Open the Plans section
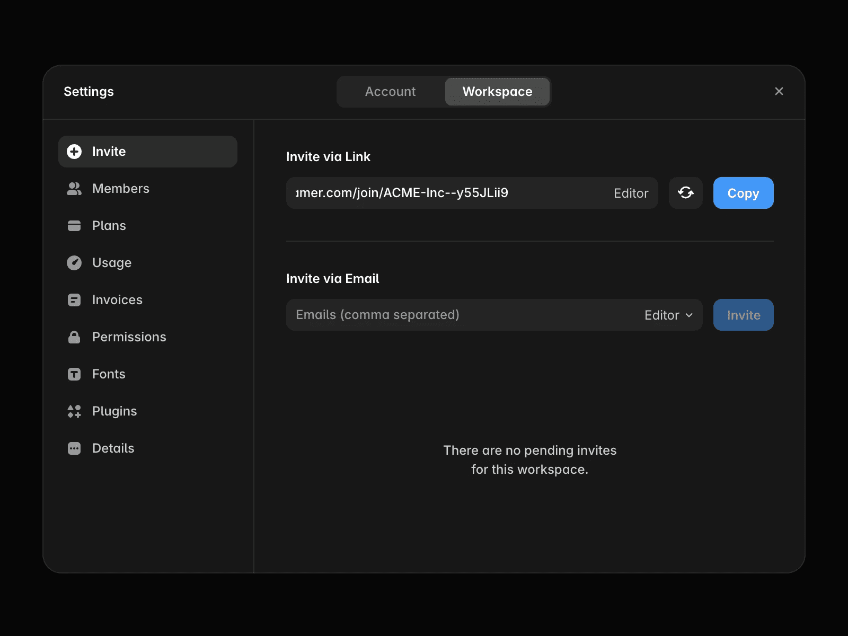The image size is (848, 636). click(x=148, y=226)
